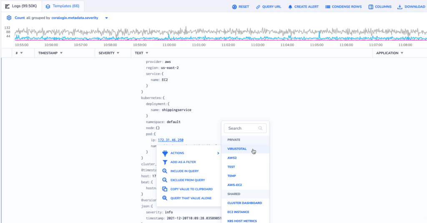The width and height of the screenshot is (427, 223).
Task: Click the Condense Rows button label
Action: [x=347, y=7]
